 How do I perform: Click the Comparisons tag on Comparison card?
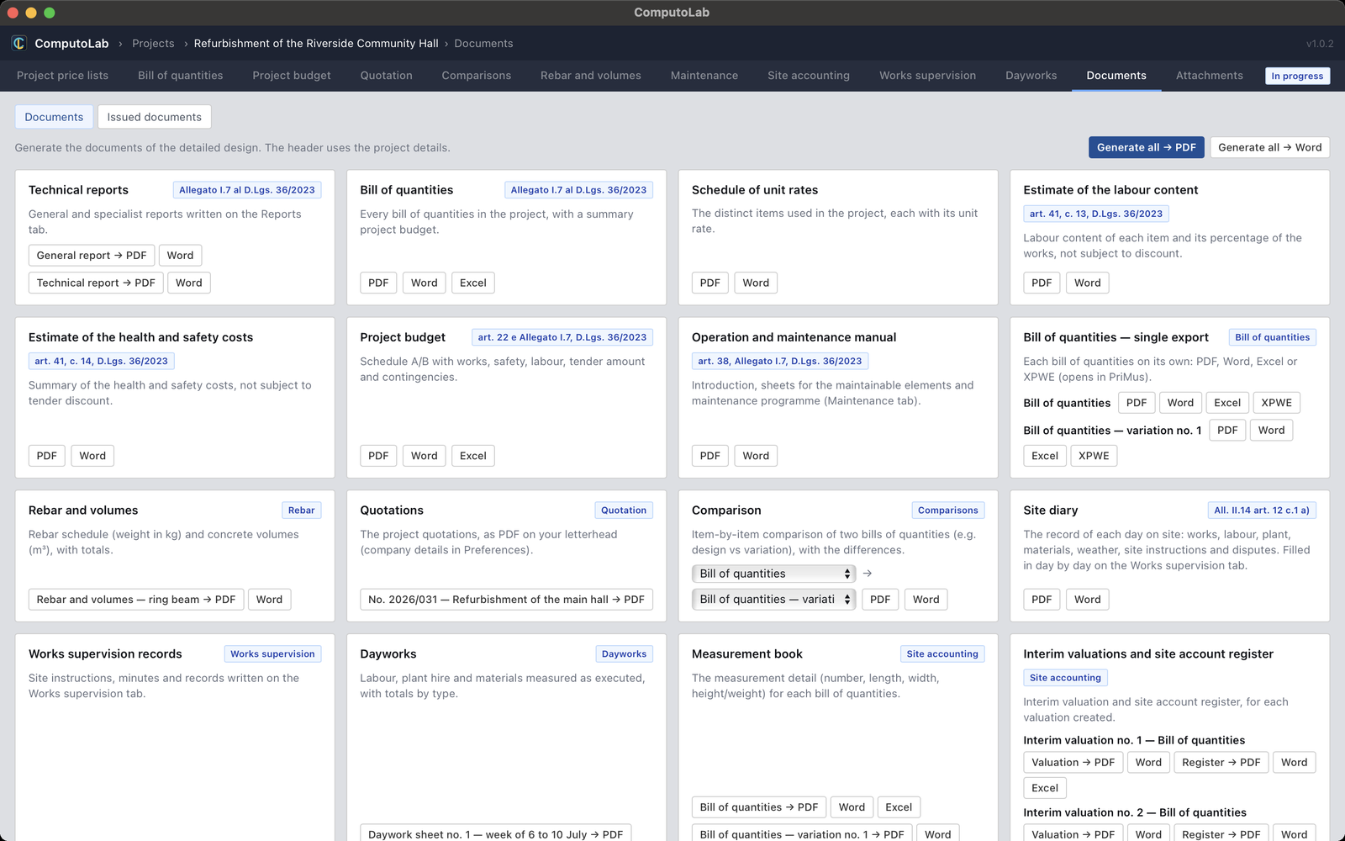click(948, 510)
